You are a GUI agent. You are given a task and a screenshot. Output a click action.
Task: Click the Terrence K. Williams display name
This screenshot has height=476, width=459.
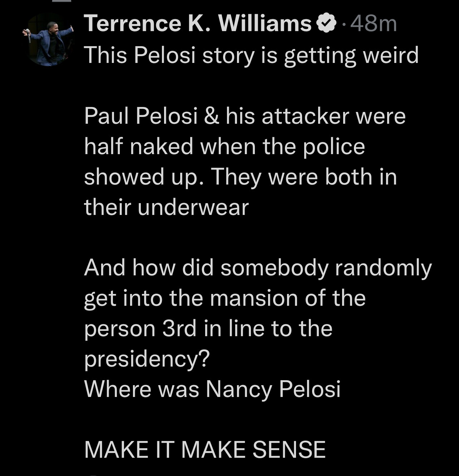point(198,24)
